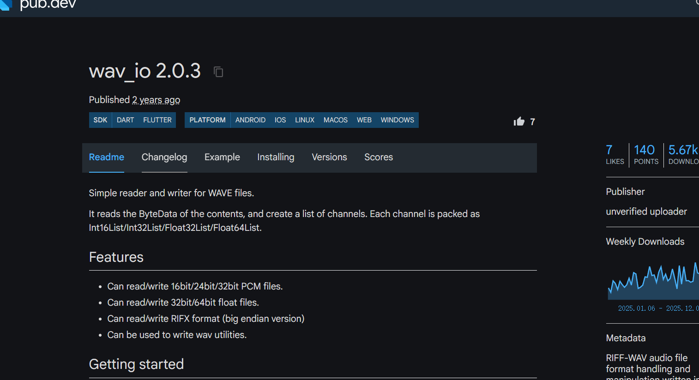View the Versions tab
Image resolution: width=699 pixels, height=380 pixels.
(x=329, y=157)
